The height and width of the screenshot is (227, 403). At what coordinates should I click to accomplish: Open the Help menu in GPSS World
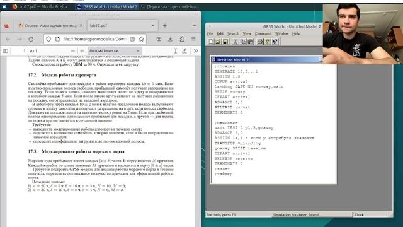[x=296, y=33]
